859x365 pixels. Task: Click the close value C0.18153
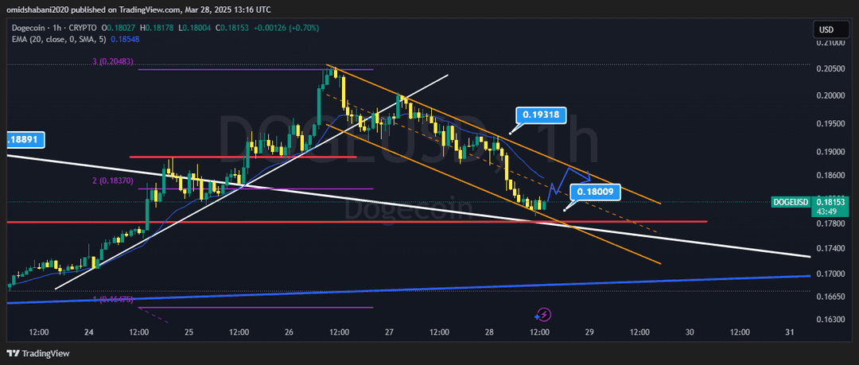coord(233,28)
